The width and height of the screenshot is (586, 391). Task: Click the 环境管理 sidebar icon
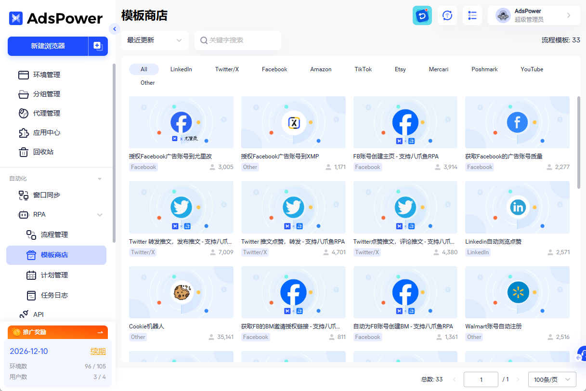24,75
